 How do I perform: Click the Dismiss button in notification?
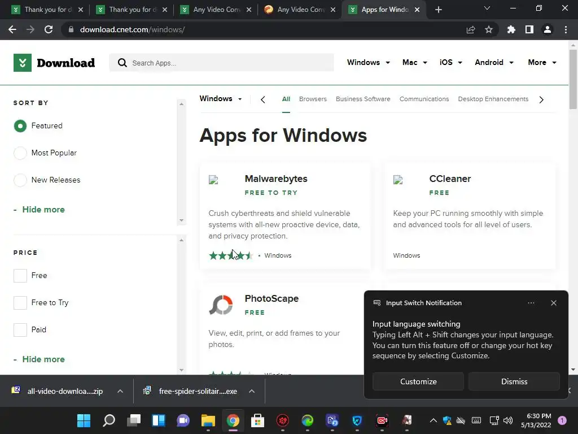point(514,381)
